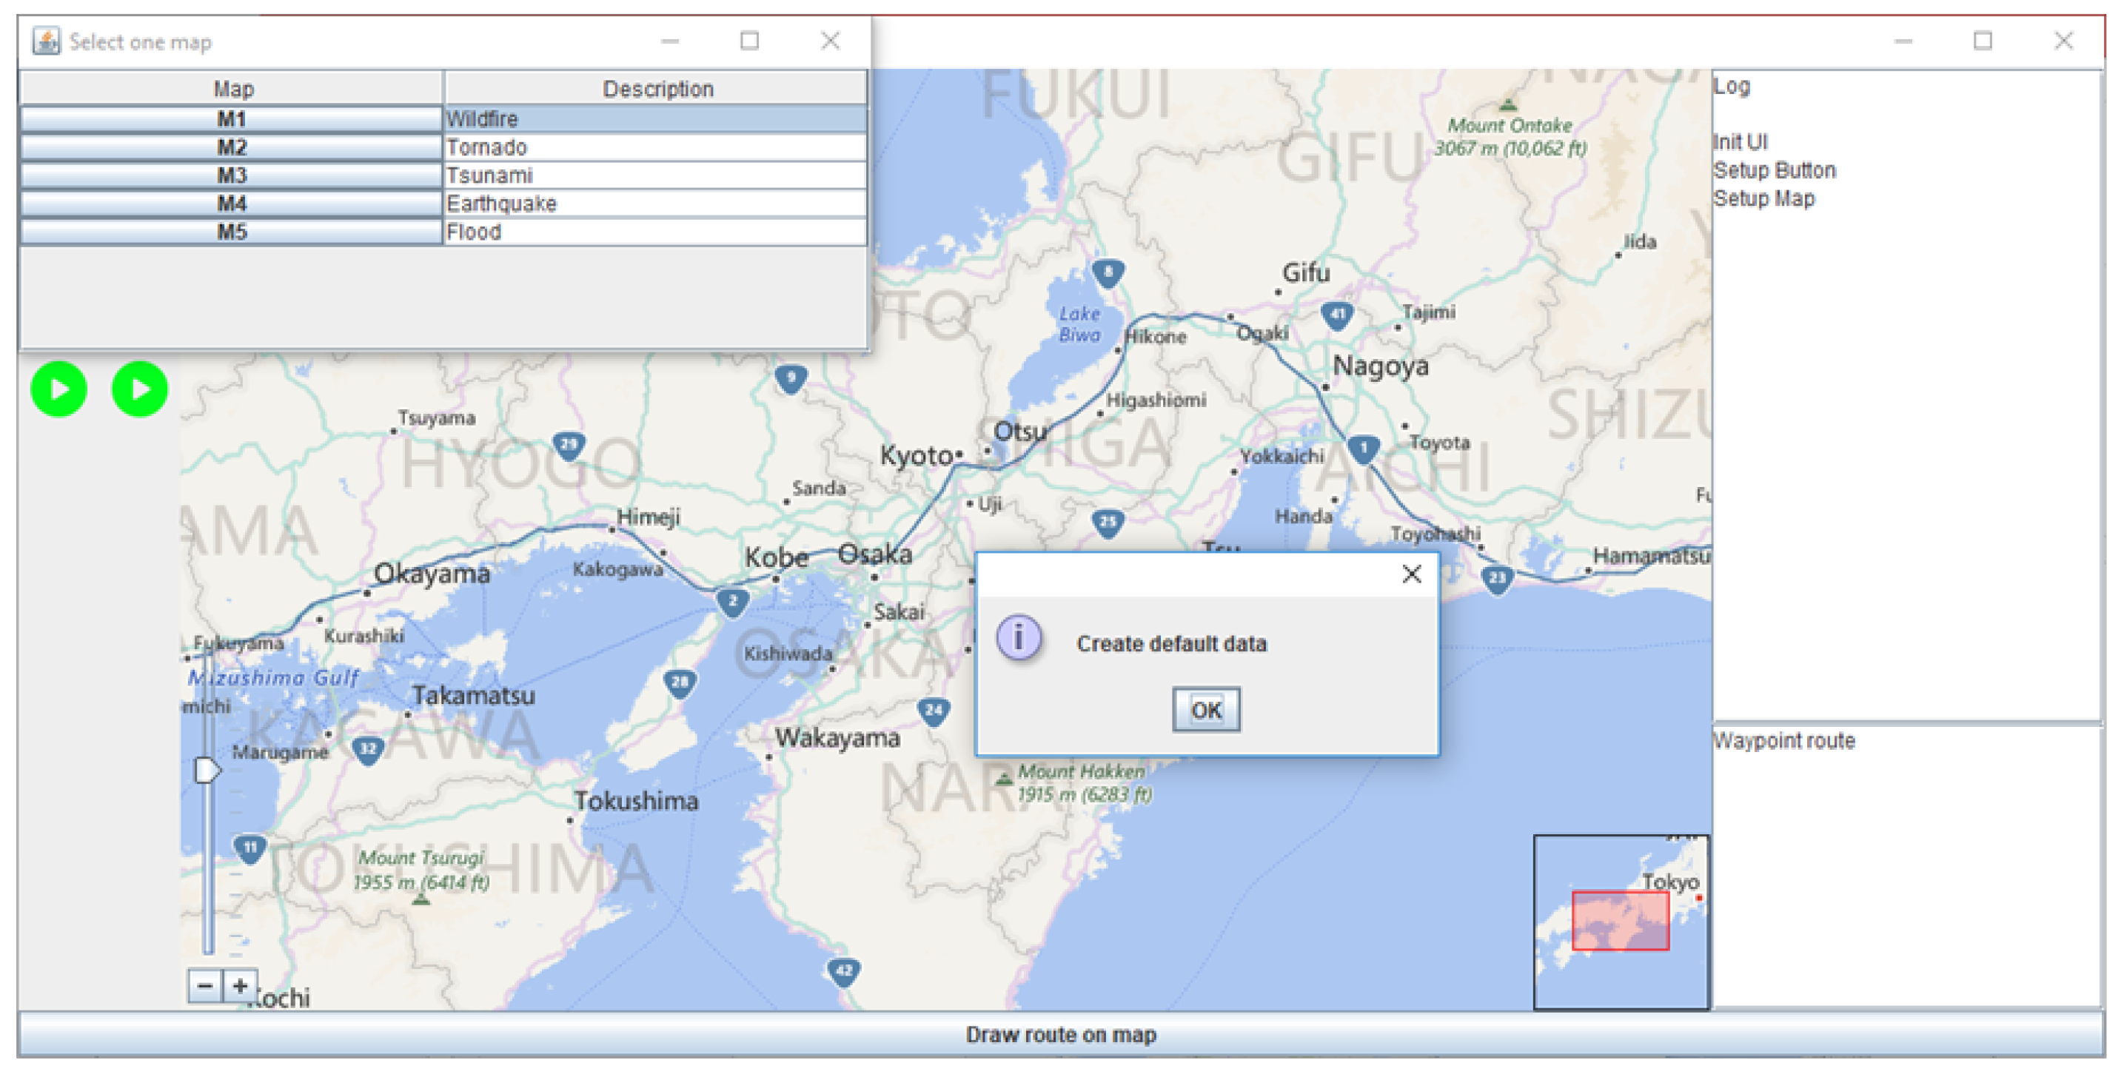
Task: Select the M2 row button
Action: [x=232, y=147]
